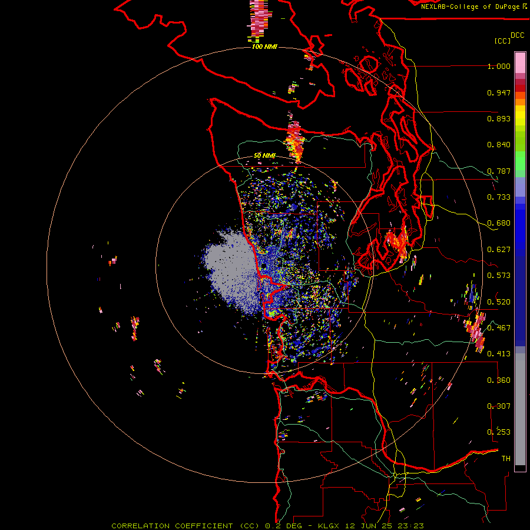Image resolution: width=530 pixels, height=530 pixels.
Task: Click the TH threshold label on legend
Action: tap(506, 459)
